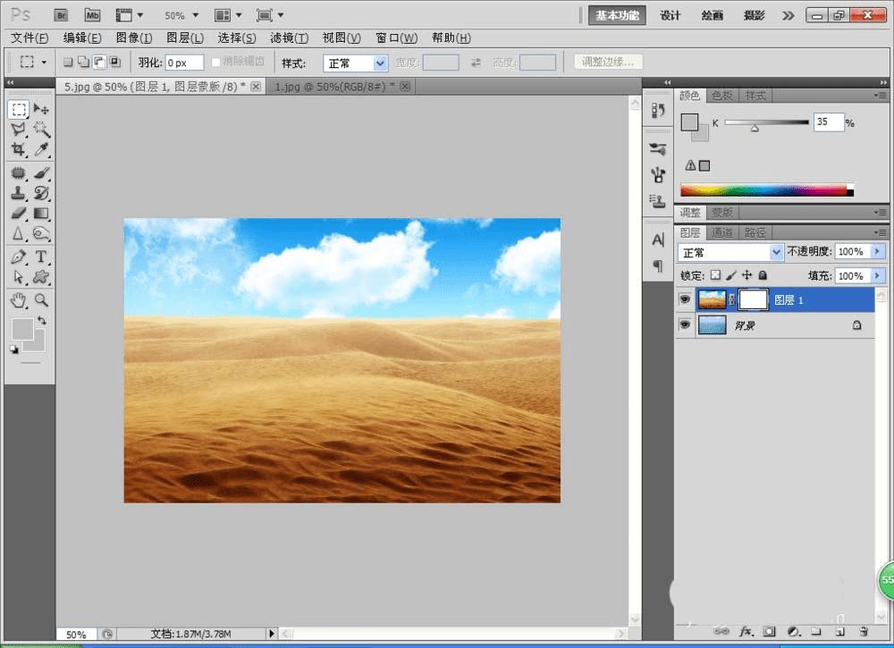This screenshot has width=894, height=648.
Task: Select the Horizontal Type tool
Action: click(x=41, y=257)
